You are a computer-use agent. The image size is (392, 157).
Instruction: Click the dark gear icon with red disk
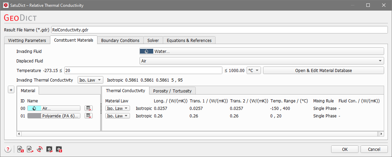59,149
